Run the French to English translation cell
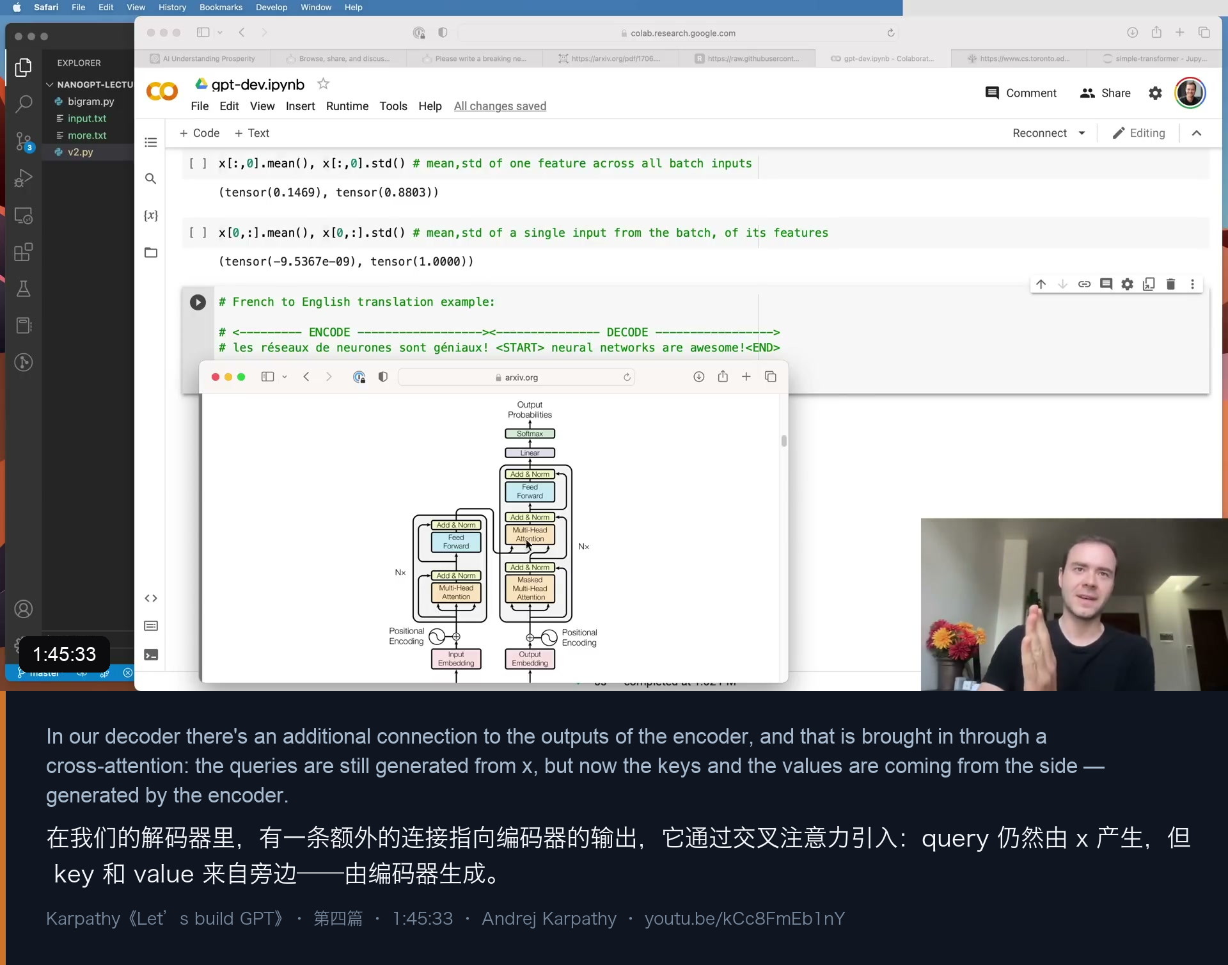 coord(198,302)
